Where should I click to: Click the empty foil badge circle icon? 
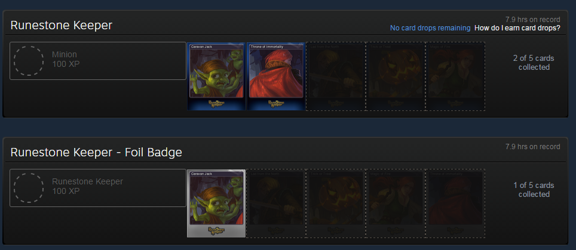[x=29, y=188]
